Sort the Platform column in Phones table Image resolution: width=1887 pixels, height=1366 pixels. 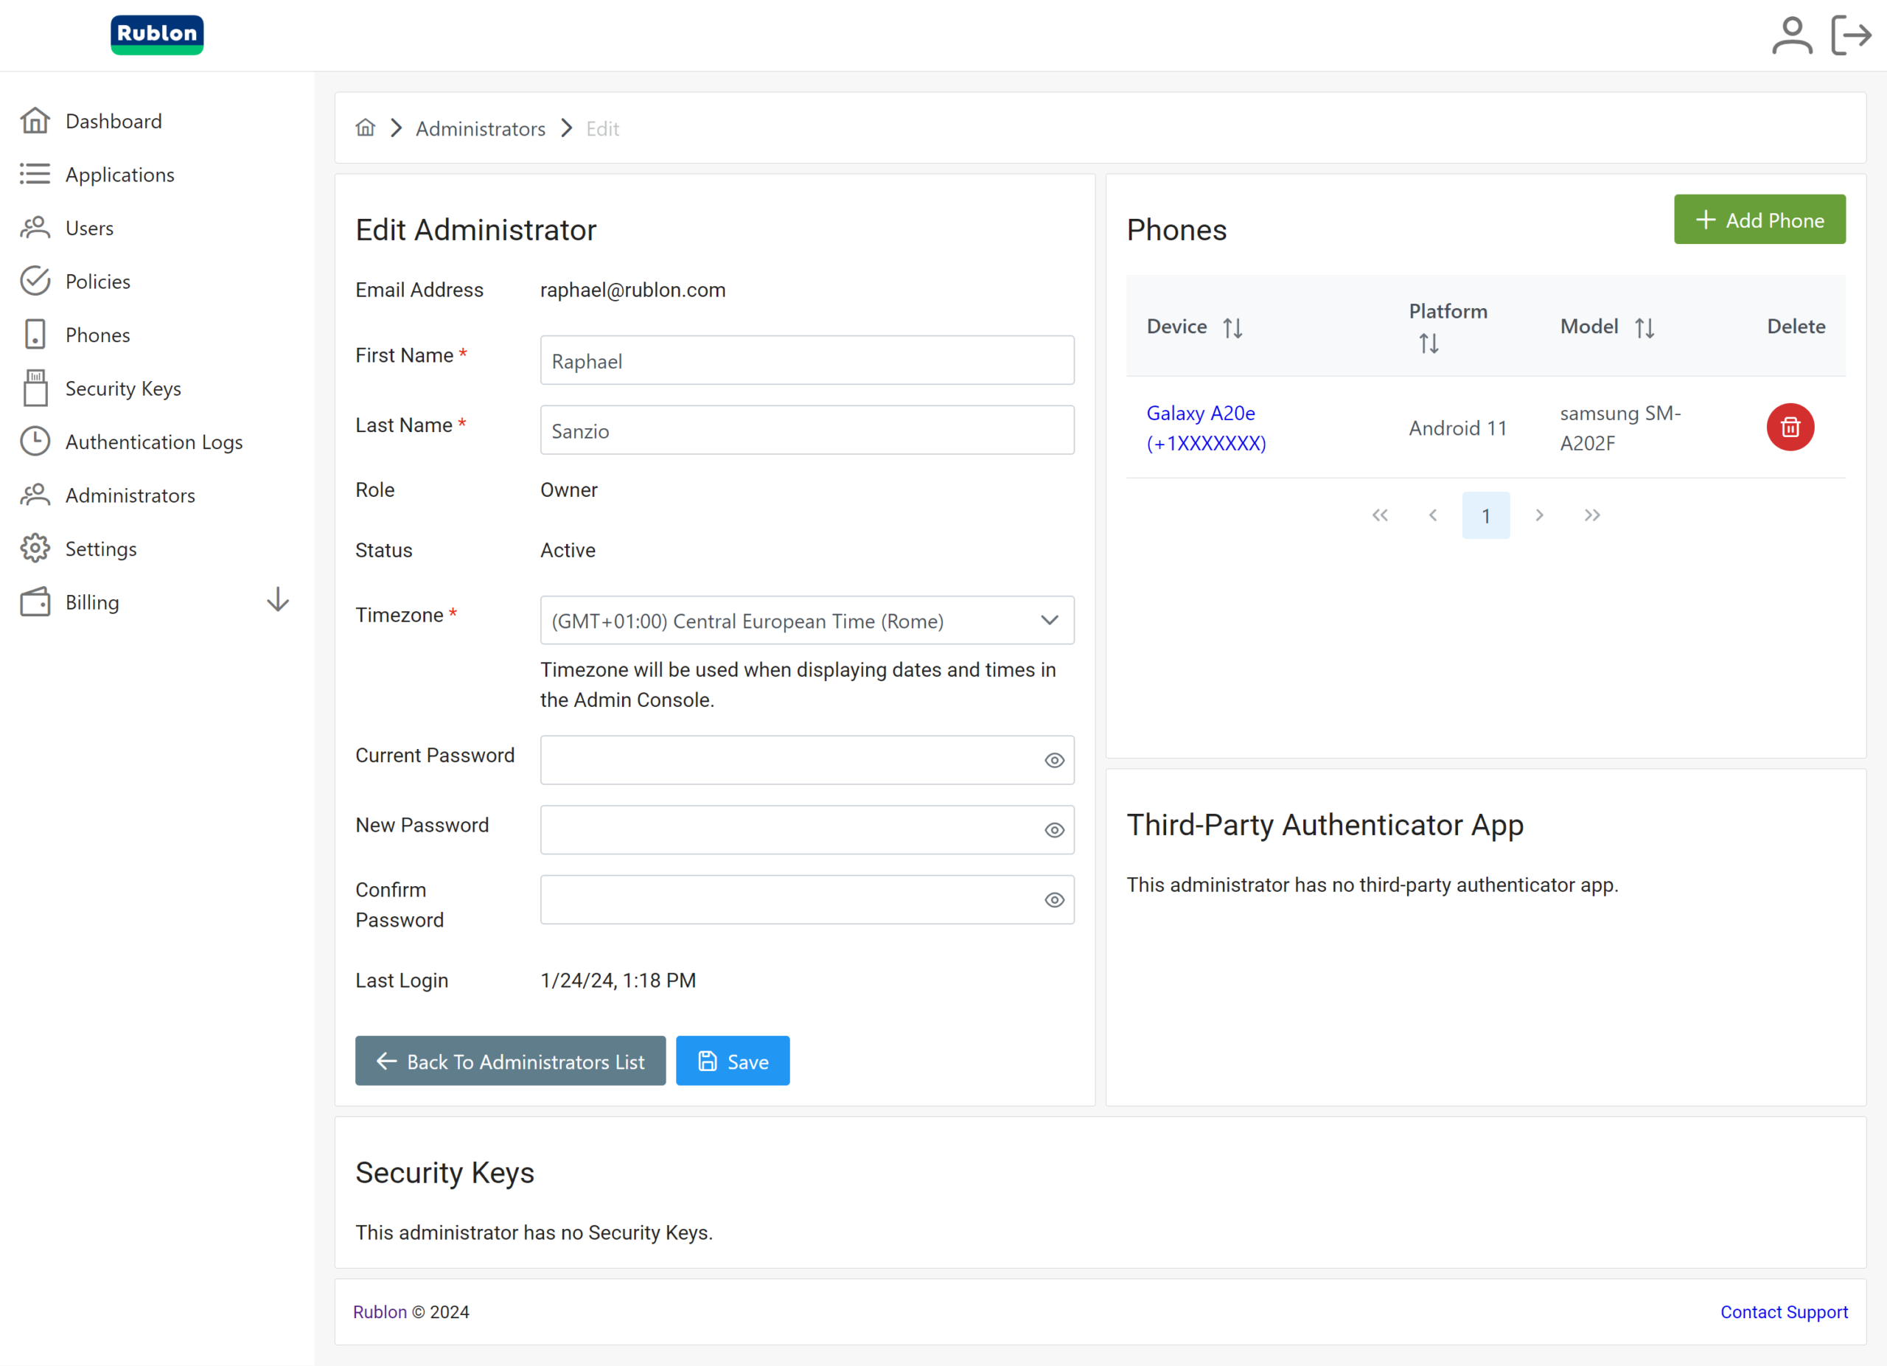tap(1429, 343)
